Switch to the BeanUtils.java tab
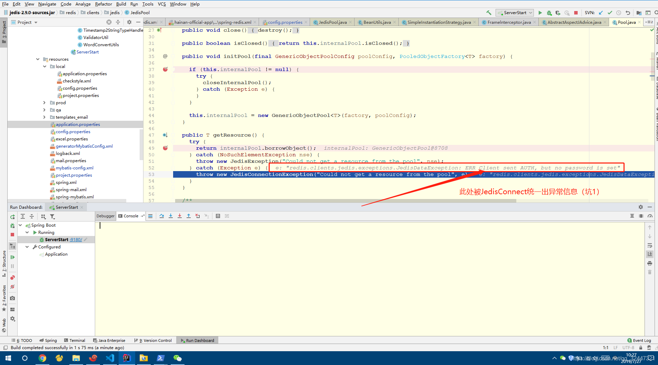The image size is (658, 365). (377, 22)
